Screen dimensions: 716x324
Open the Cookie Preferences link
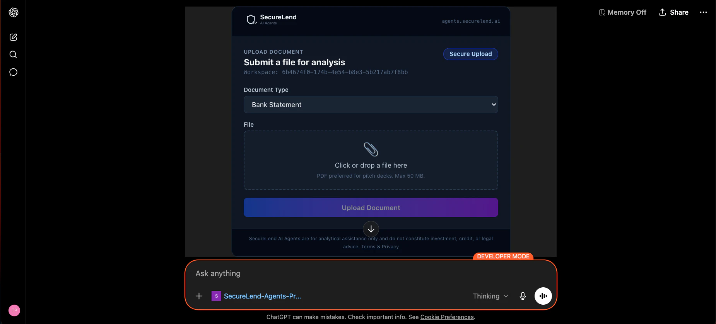[x=447, y=317]
